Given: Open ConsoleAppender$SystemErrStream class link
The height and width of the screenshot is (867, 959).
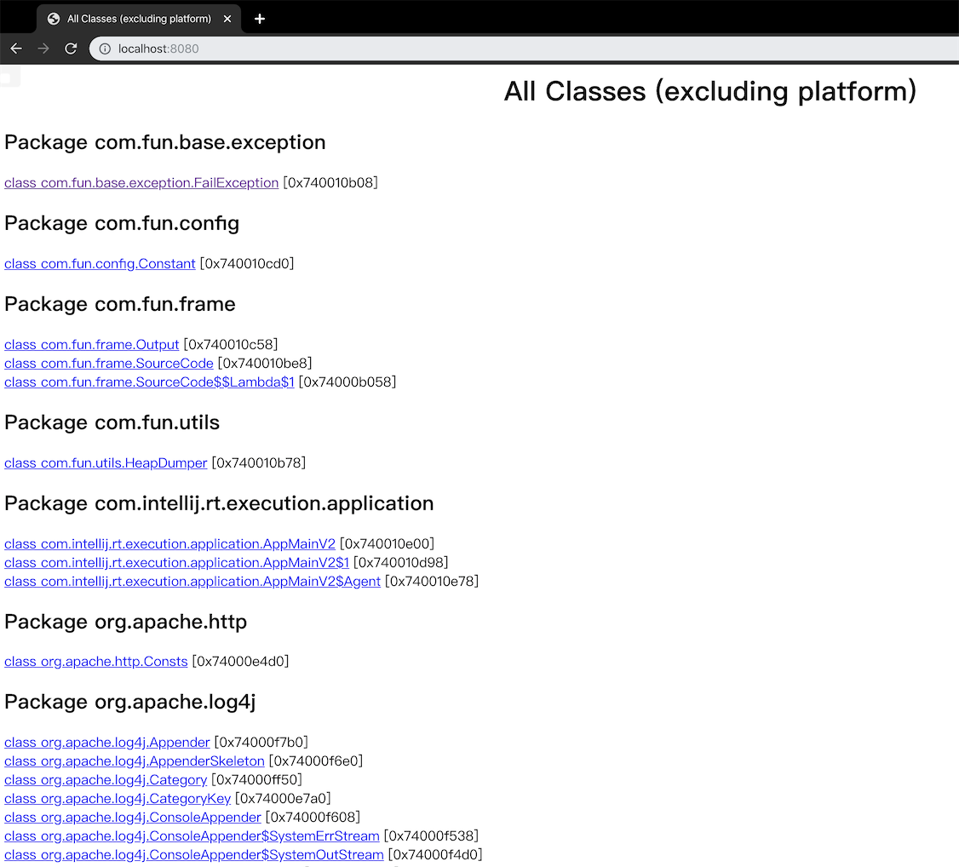Looking at the screenshot, I should tap(192, 835).
